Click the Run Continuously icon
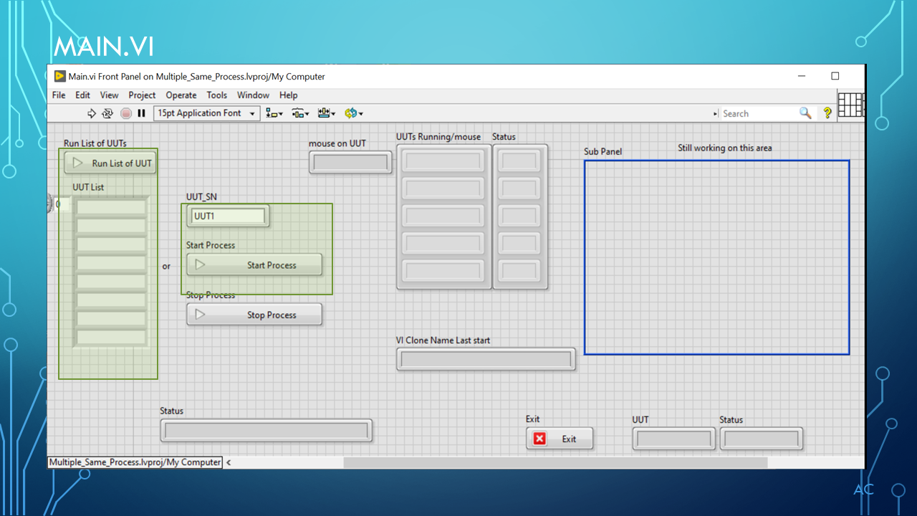Screen dimensions: 917x516 (x=107, y=113)
